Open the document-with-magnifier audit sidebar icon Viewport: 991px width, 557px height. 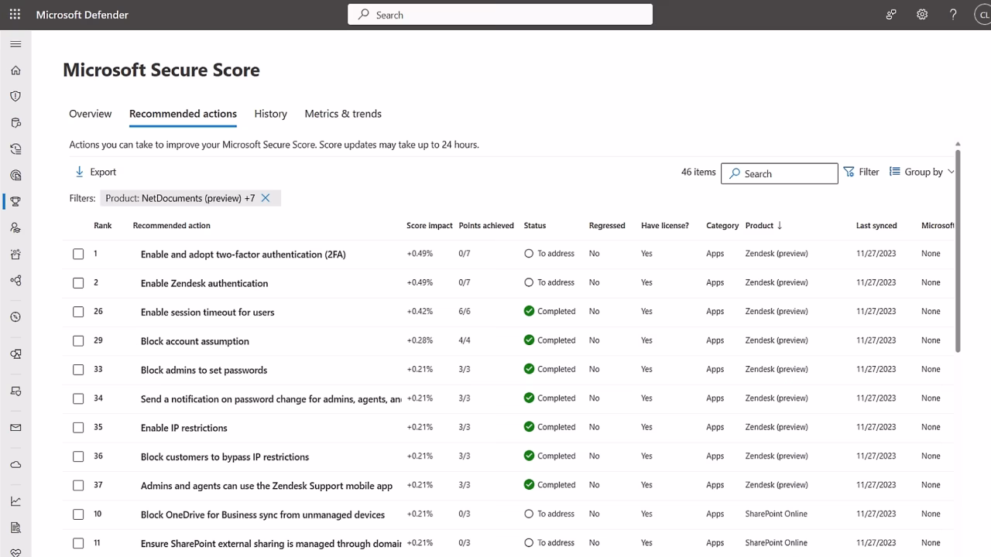click(x=15, y=528)
